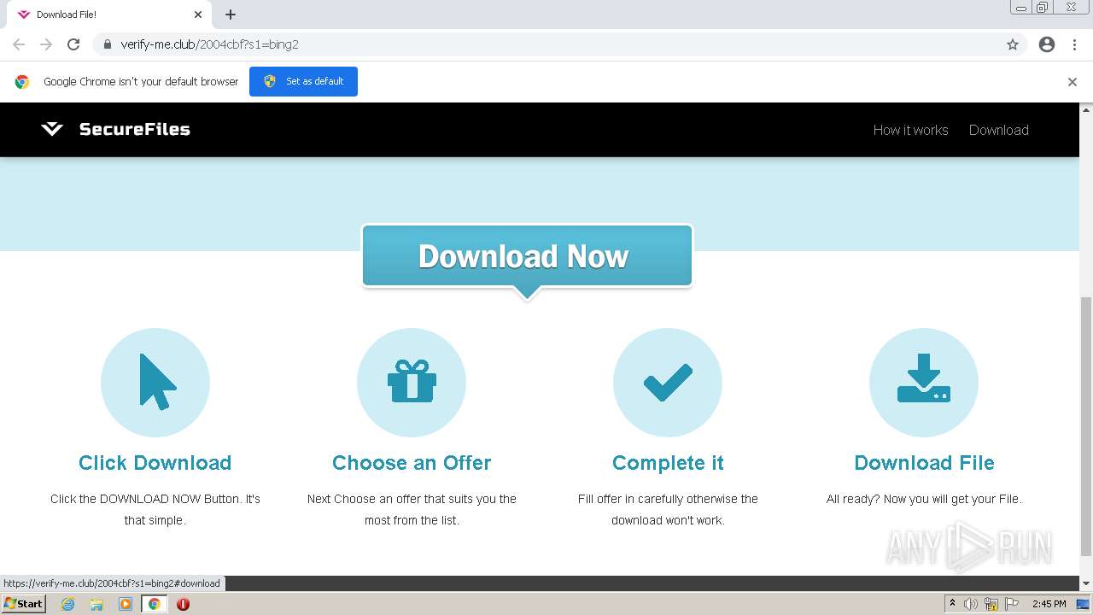The width and height of the screenshot is (1093, 615).
Task: View site security lock icon
Action: (107, 44)
